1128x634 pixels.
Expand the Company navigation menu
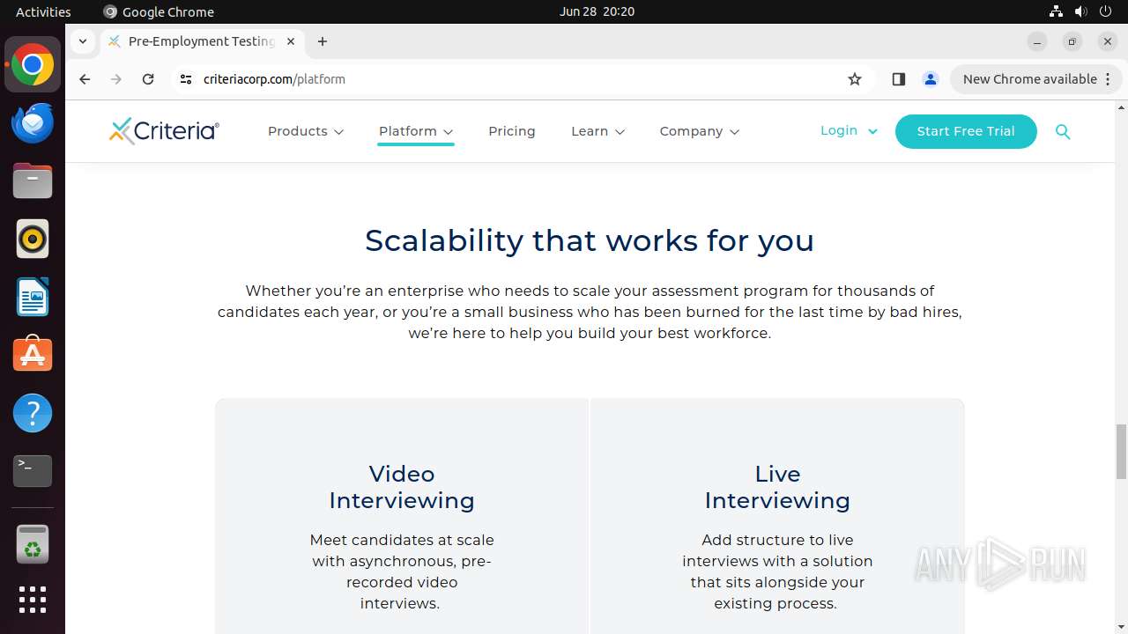700,131
